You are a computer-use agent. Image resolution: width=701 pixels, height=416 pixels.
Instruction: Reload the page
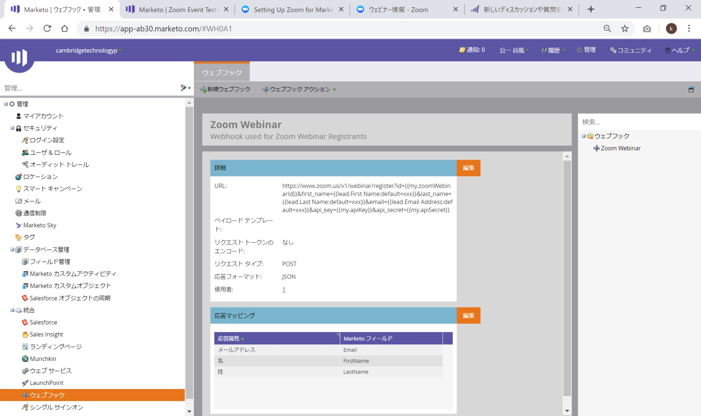pos(47,29)
